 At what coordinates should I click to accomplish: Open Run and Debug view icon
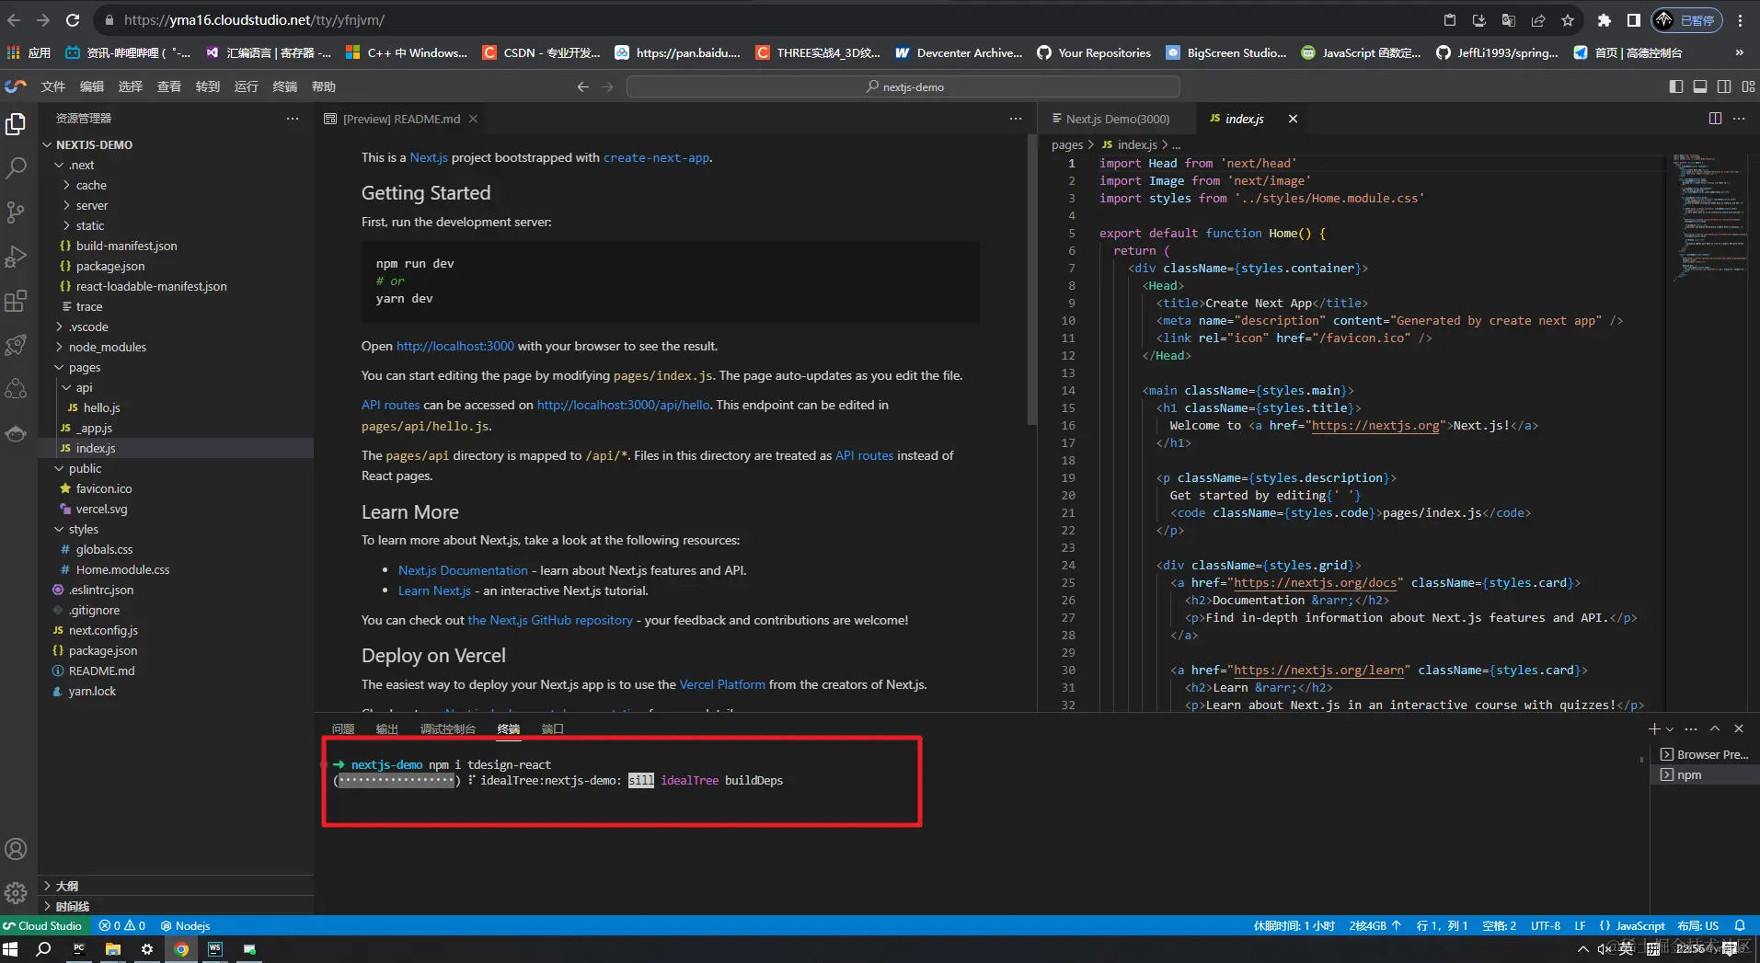[x=16, y=257]
